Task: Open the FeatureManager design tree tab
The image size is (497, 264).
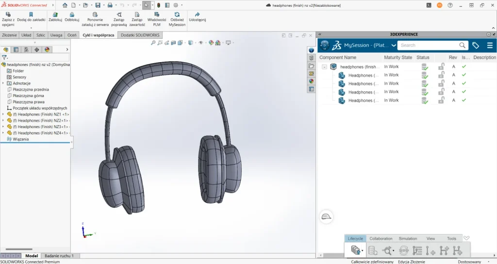Action: click(x=6, y=49)
